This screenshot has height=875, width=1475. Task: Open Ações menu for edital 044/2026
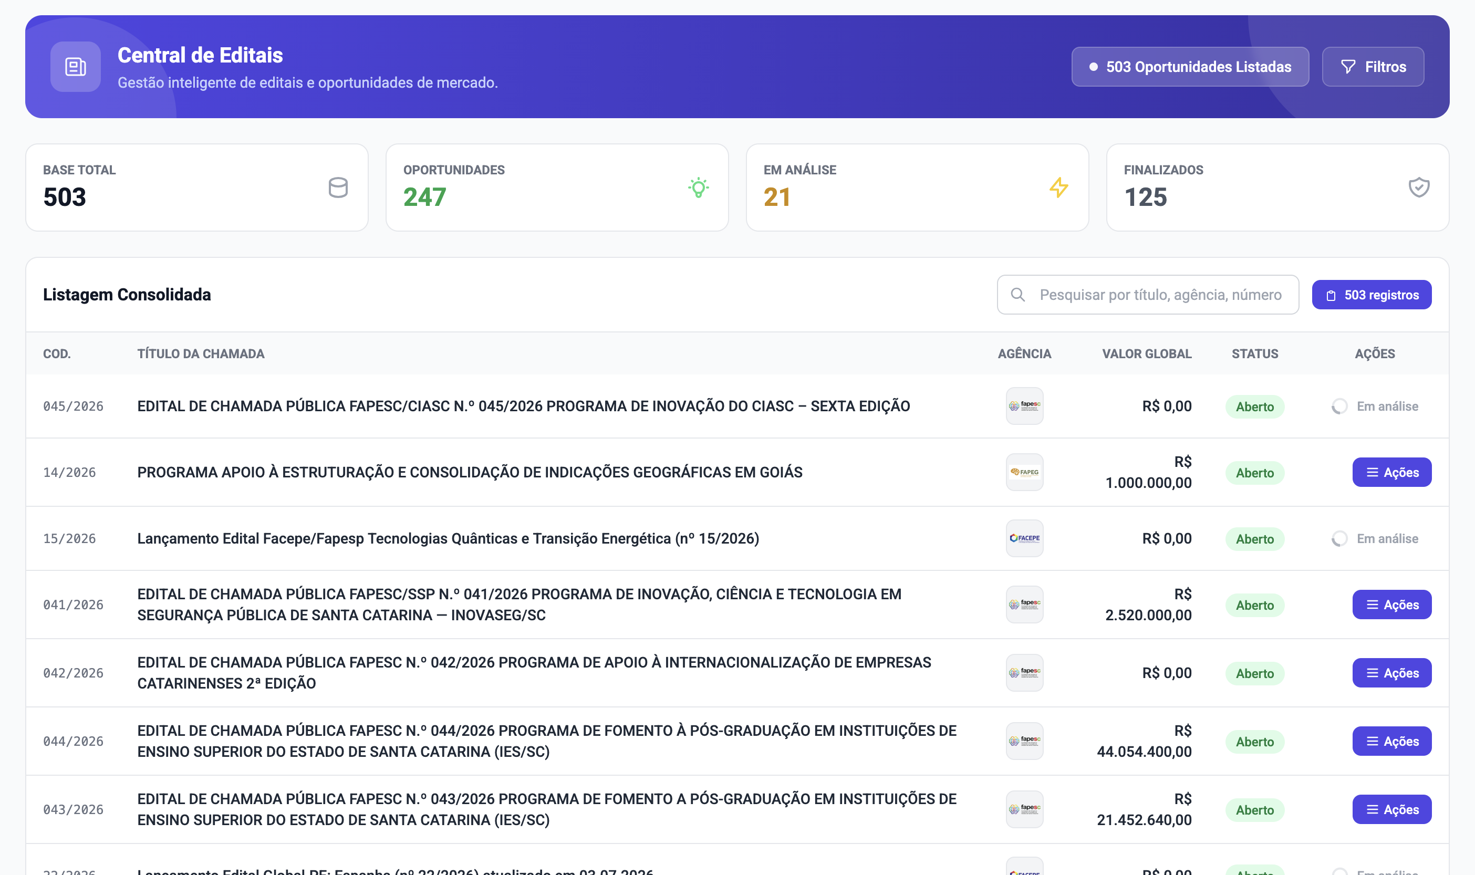point(1392,741)
